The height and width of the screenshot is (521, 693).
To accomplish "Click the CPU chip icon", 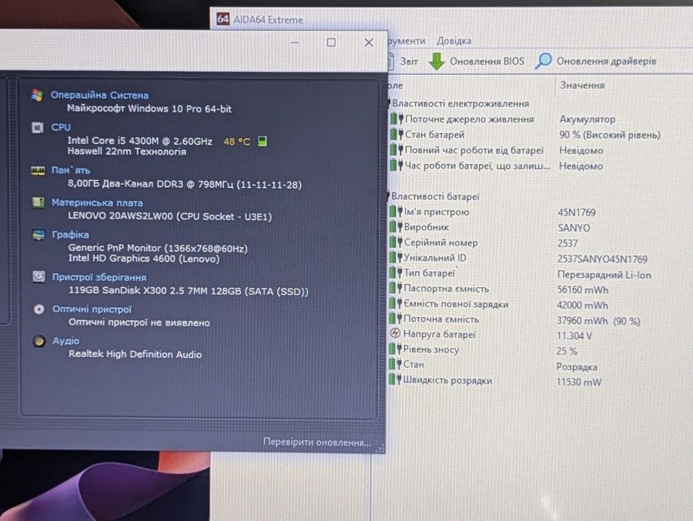I will tap(38, 128).
